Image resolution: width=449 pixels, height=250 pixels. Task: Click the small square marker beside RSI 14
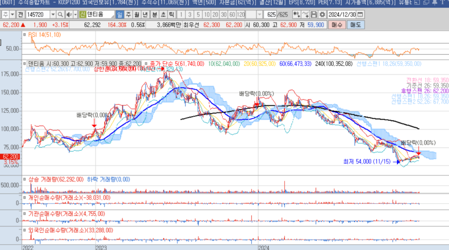[x=25, y=35]
